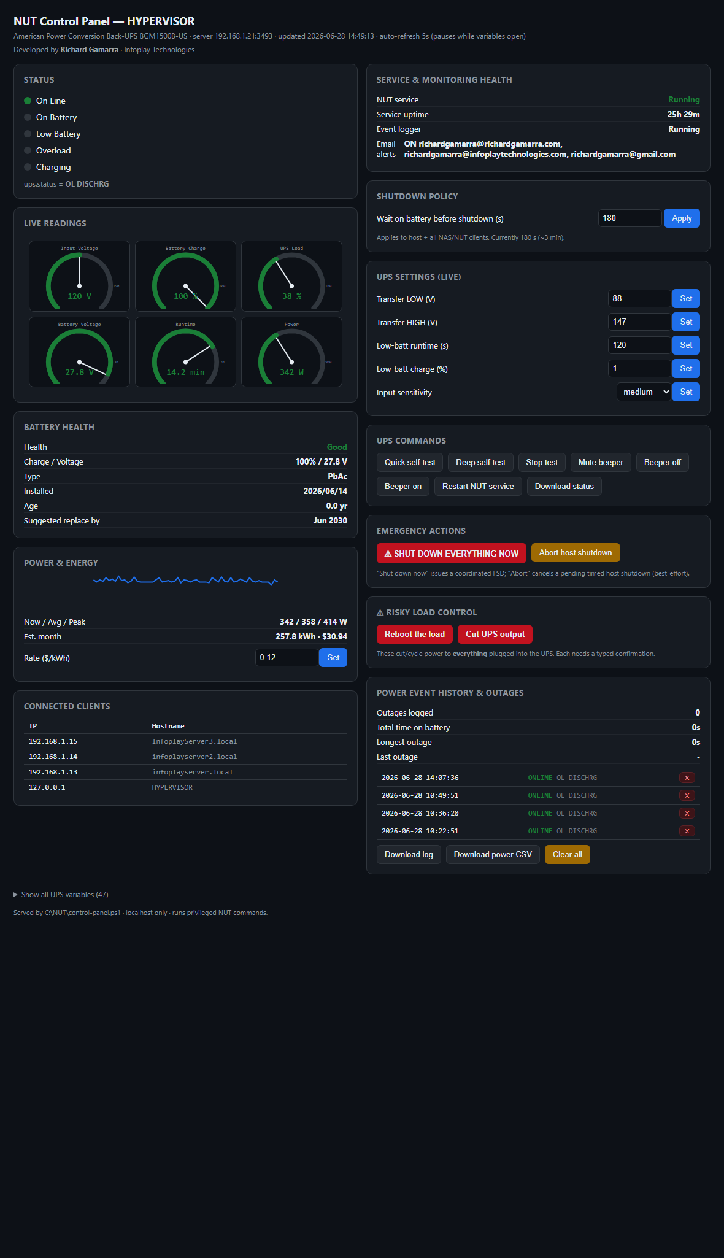
Task: Download the power CSV file
Action: 493,855
